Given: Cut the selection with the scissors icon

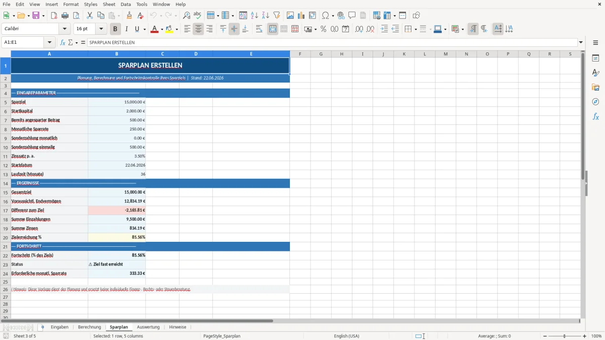Looking at the screenshot, I should click(90, 16).
